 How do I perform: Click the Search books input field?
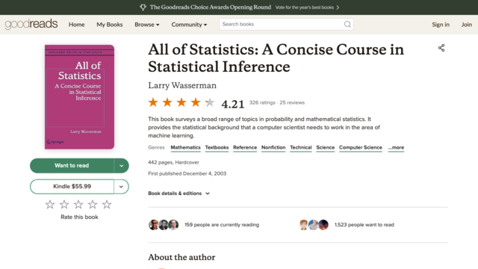(282, 25)
